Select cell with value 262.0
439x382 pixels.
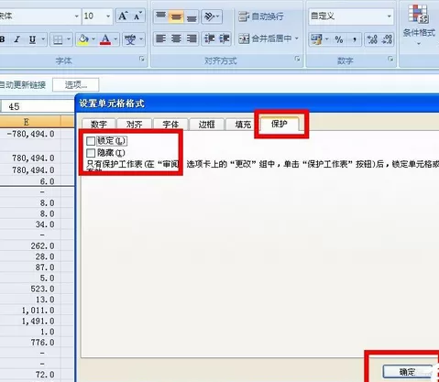point(30,246)
